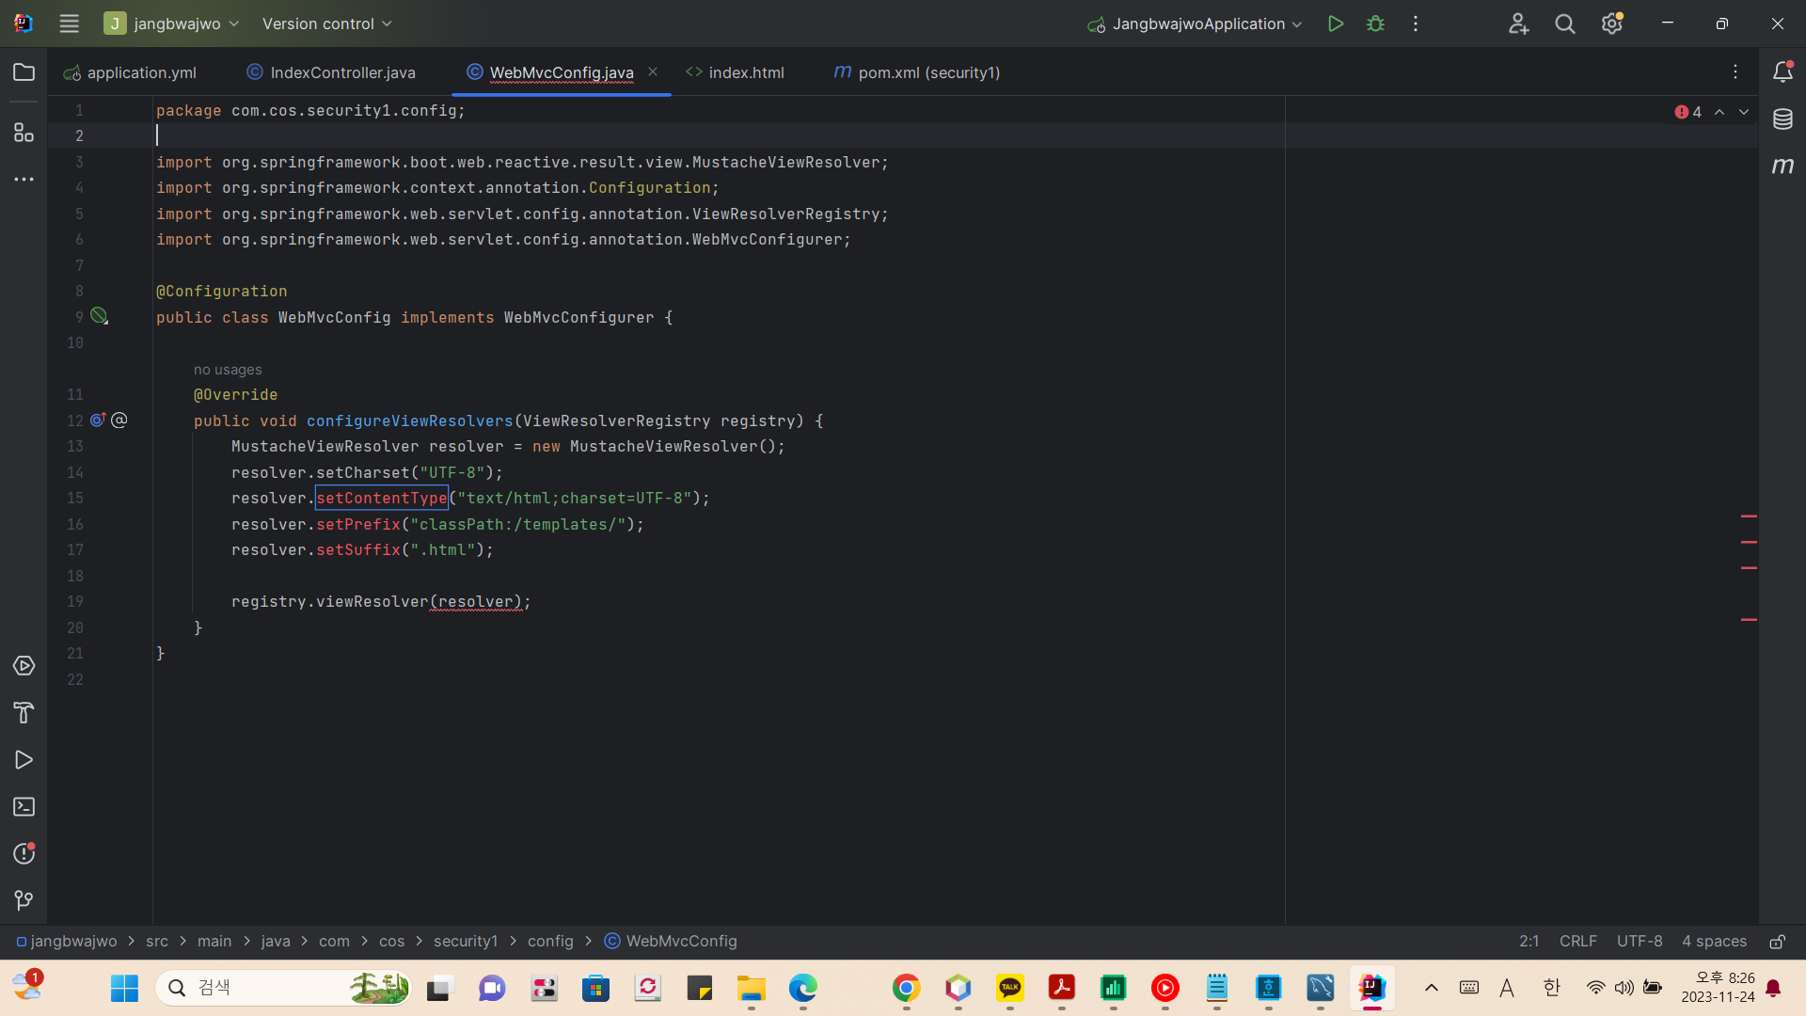Switch to application.yml tab

[x=130, y=72]
